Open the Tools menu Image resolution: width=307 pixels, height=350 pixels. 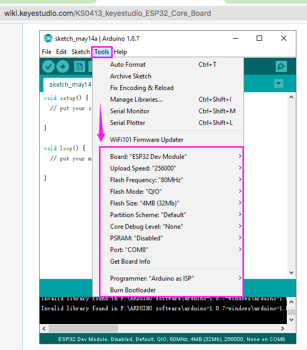click(x=102, y=52)
